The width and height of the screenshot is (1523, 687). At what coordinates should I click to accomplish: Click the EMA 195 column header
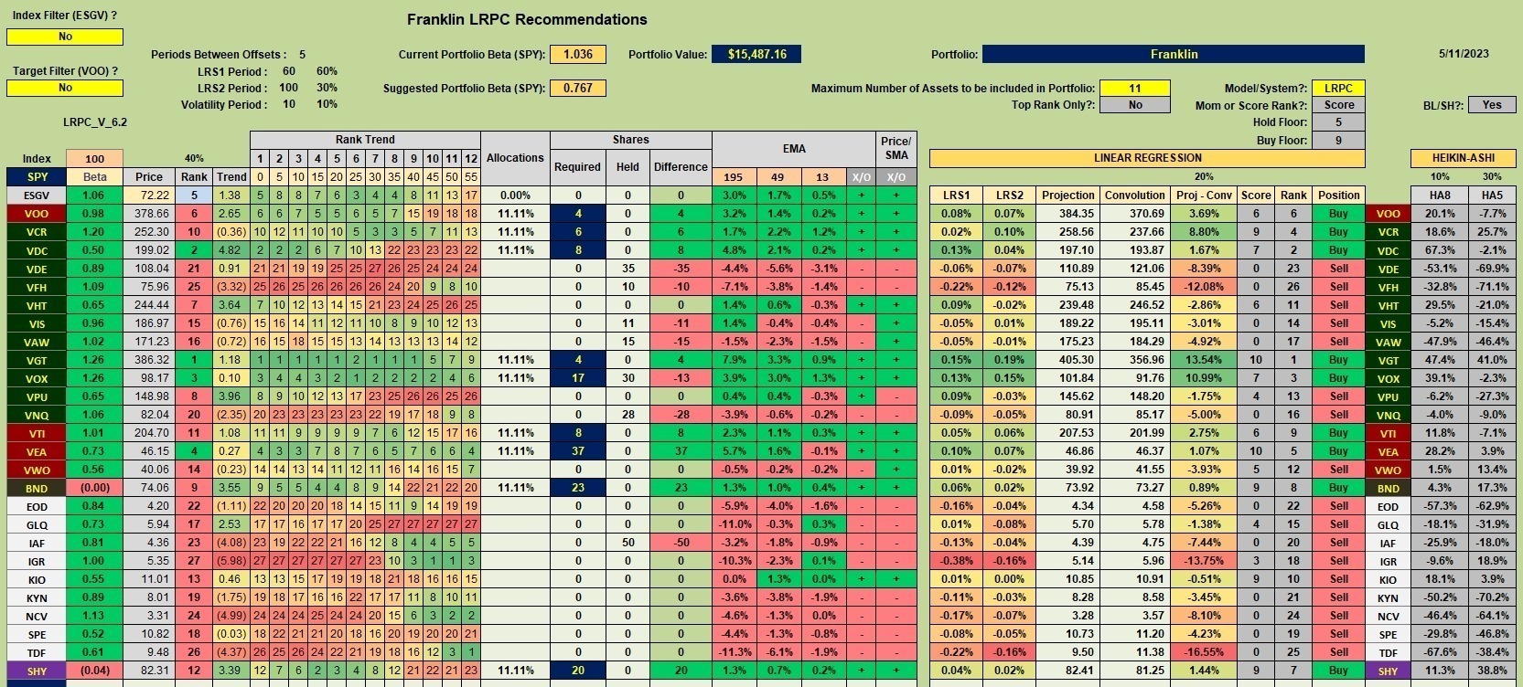tap(735, 177)
